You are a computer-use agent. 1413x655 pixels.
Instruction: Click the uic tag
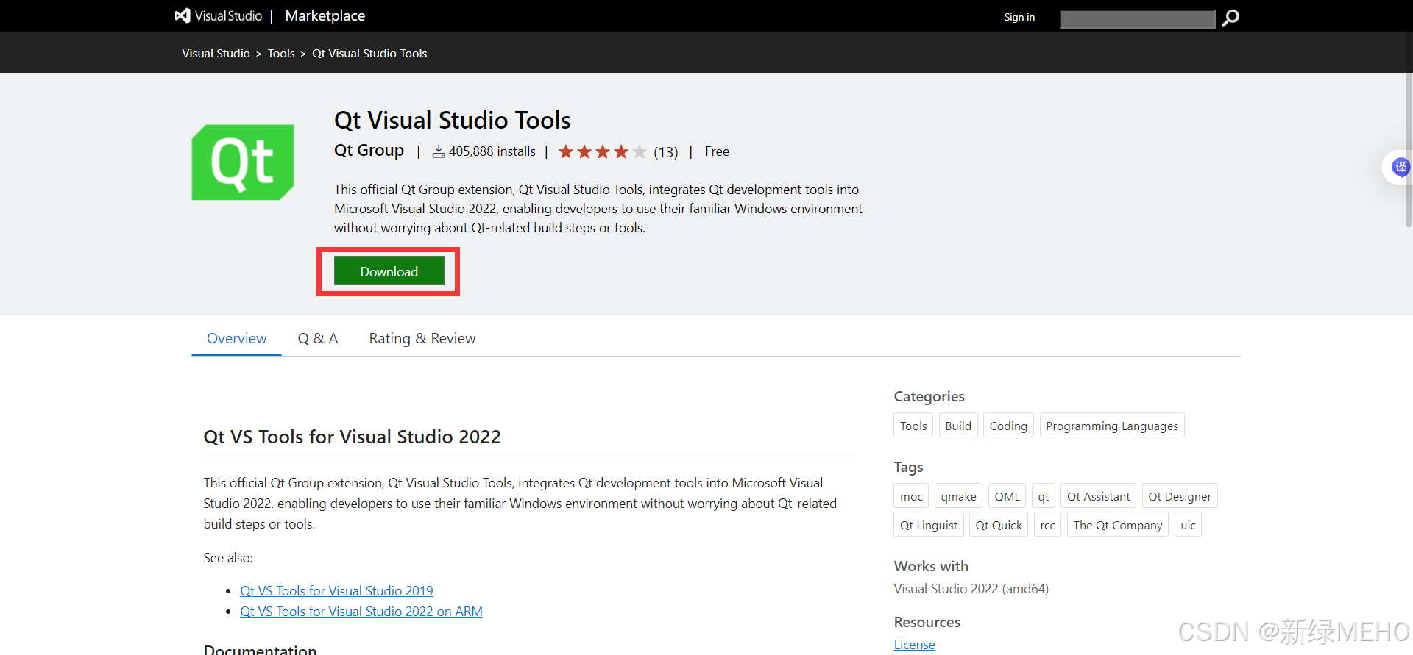1188,525
